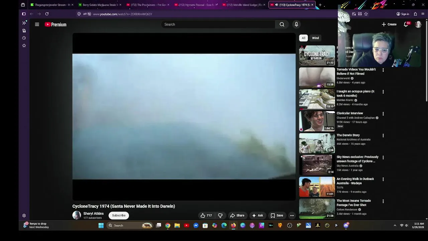The image size is (428, 241).
Task: Open more actions beside the Save button
Action: [292, 216]
